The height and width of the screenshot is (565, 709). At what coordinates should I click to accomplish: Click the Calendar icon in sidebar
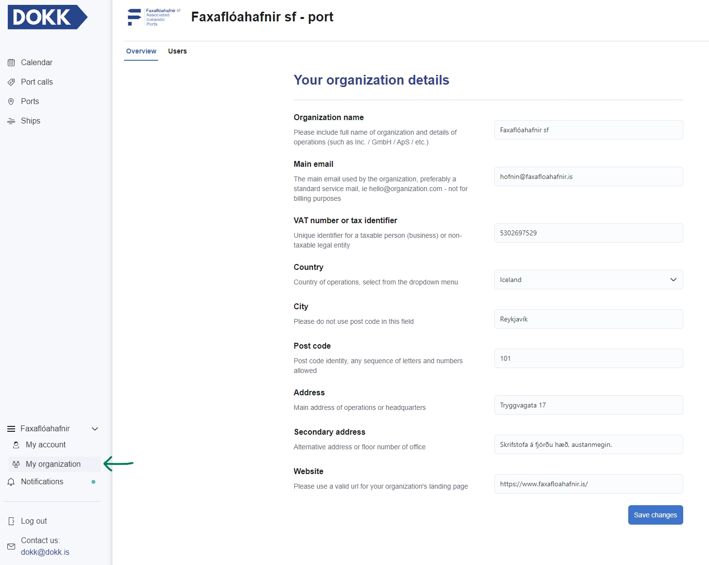[x=11, y=63]
